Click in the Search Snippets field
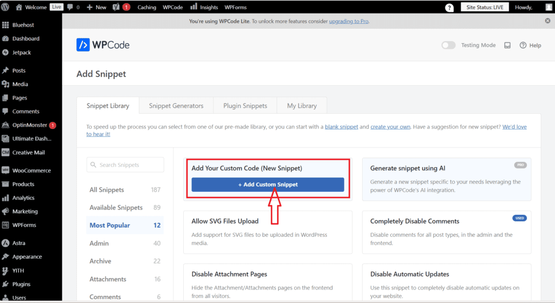Image resolution: width=555 pixels, height=303 pixels. click(125, 165)
